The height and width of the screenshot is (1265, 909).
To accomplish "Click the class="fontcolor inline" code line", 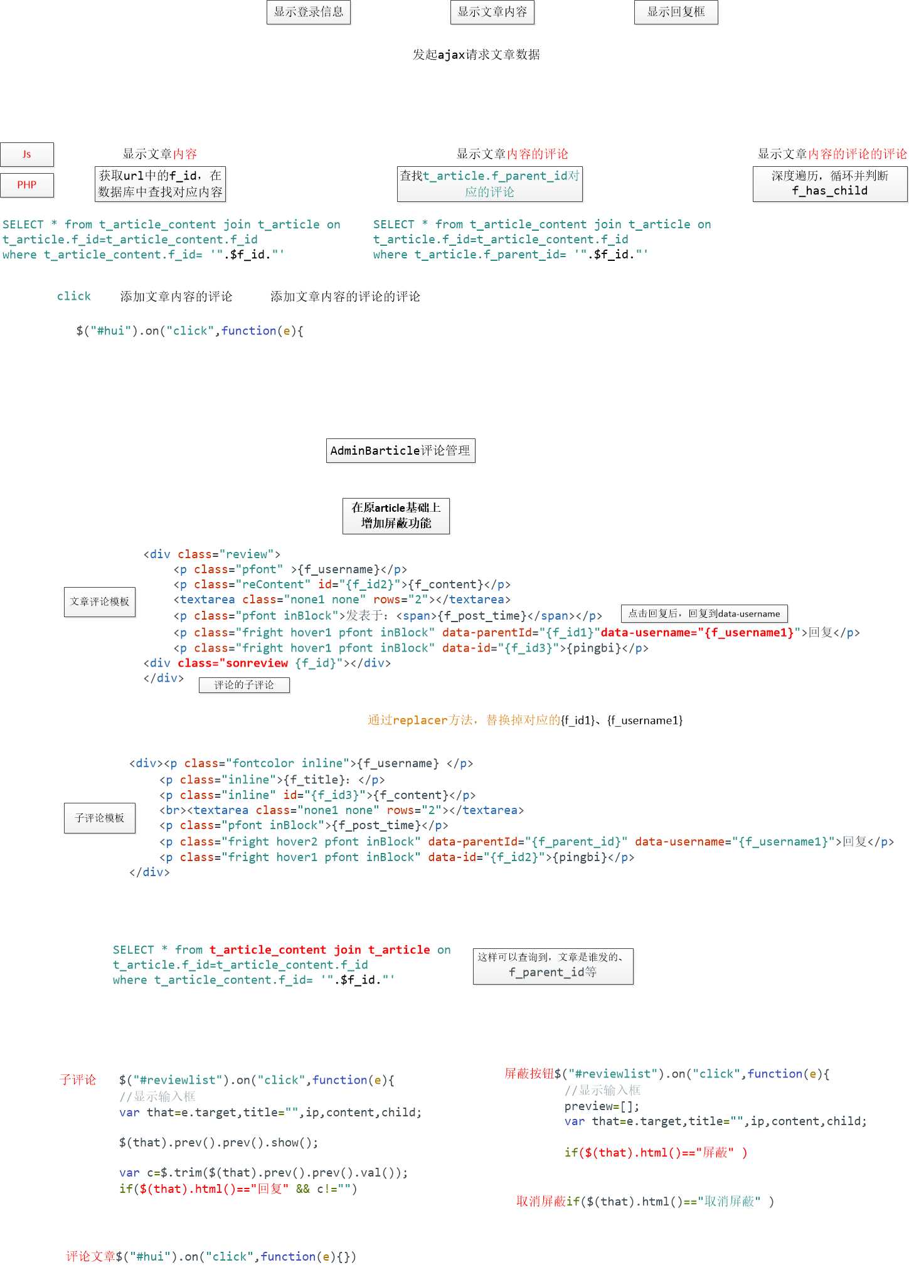I will click(301, 763).
